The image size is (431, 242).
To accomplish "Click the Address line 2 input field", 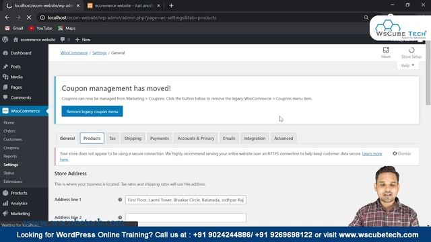I will coord(186,218).
